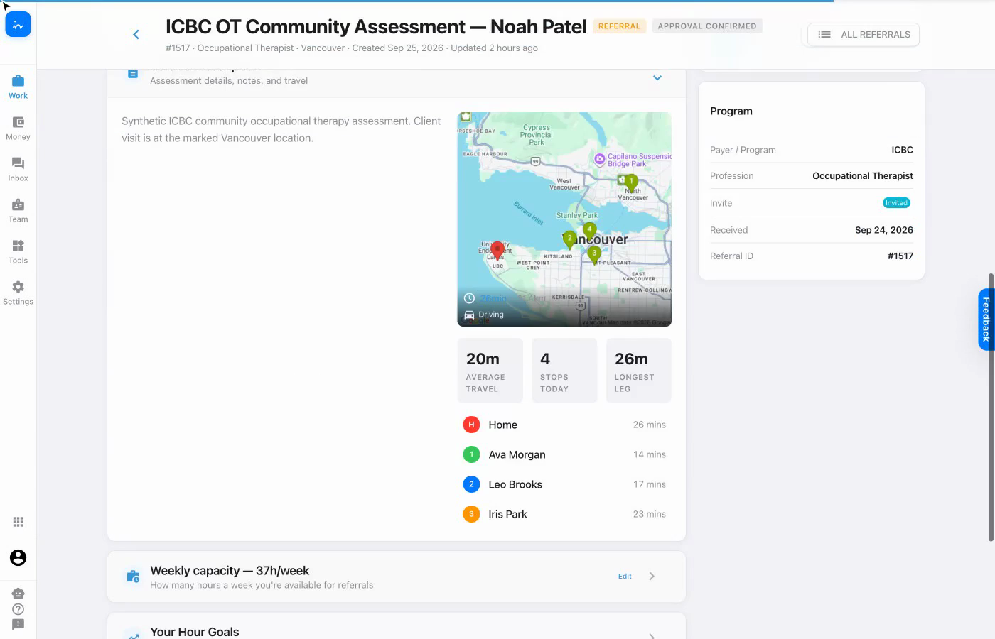Open the Work section in sidebar
Image resolution: width=995 pixels, height=639 pixels.
(x=18, y=87)
